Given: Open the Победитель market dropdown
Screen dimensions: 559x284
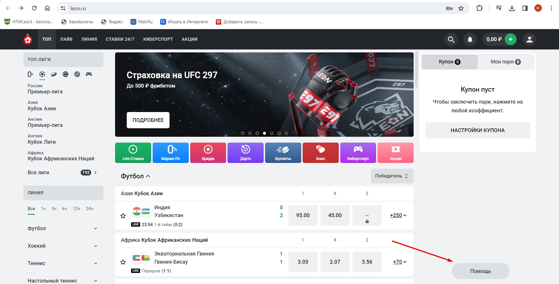Looking at the screenshot, I should point(392,176).
